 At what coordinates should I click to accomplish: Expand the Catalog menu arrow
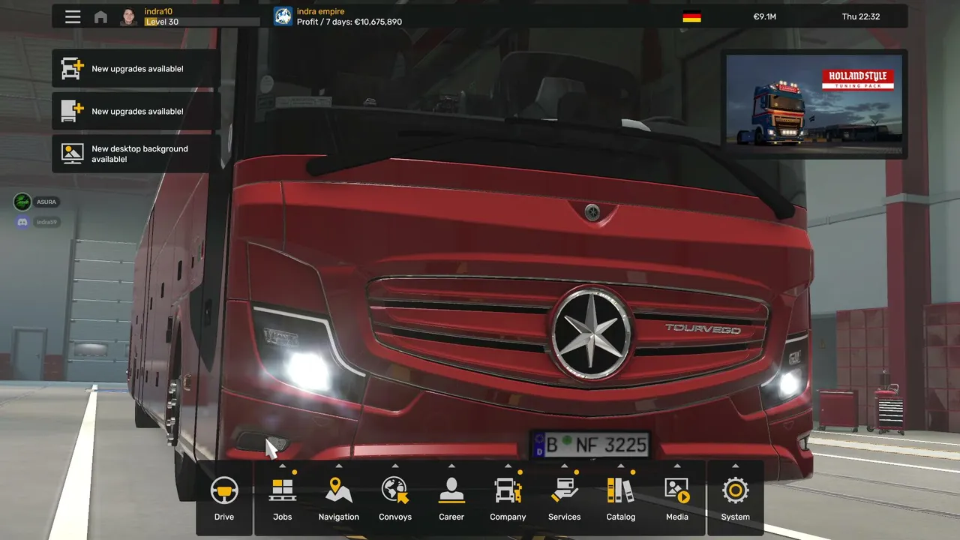point(620,466)
